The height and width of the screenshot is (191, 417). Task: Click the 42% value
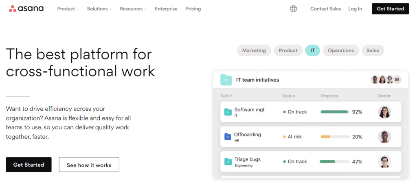[357, 161]
